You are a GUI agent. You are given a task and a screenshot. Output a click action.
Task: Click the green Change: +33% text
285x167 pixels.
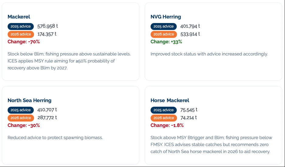[x=166, y=42]
